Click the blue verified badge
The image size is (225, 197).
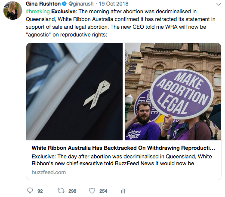click(x=64, y=4)
